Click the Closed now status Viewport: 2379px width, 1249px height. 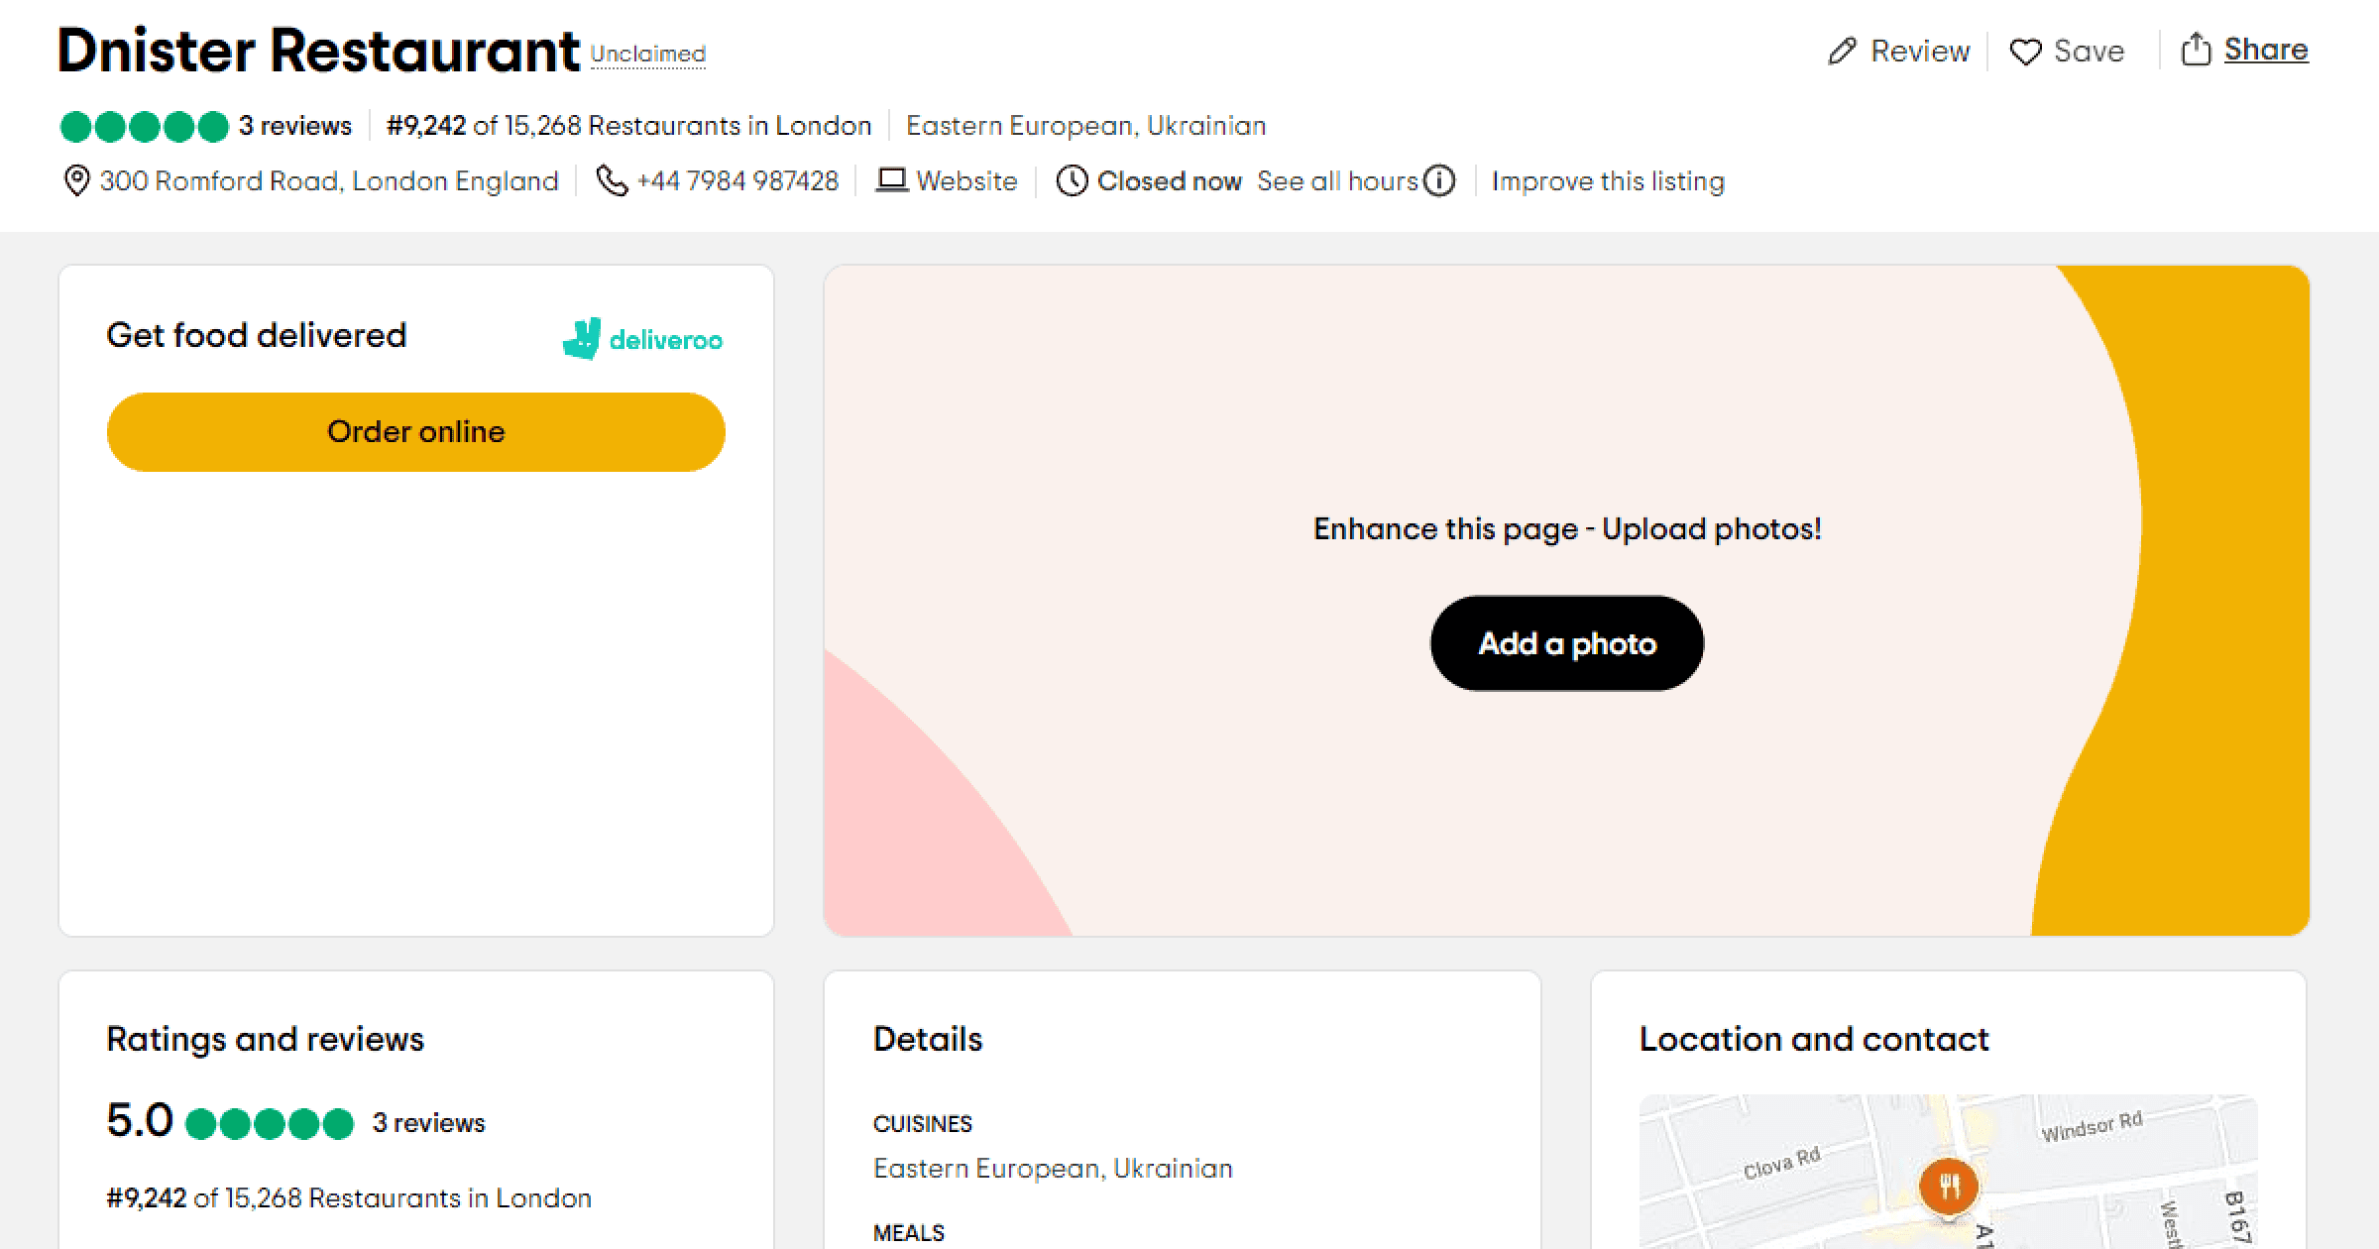tap(1170, 181)
